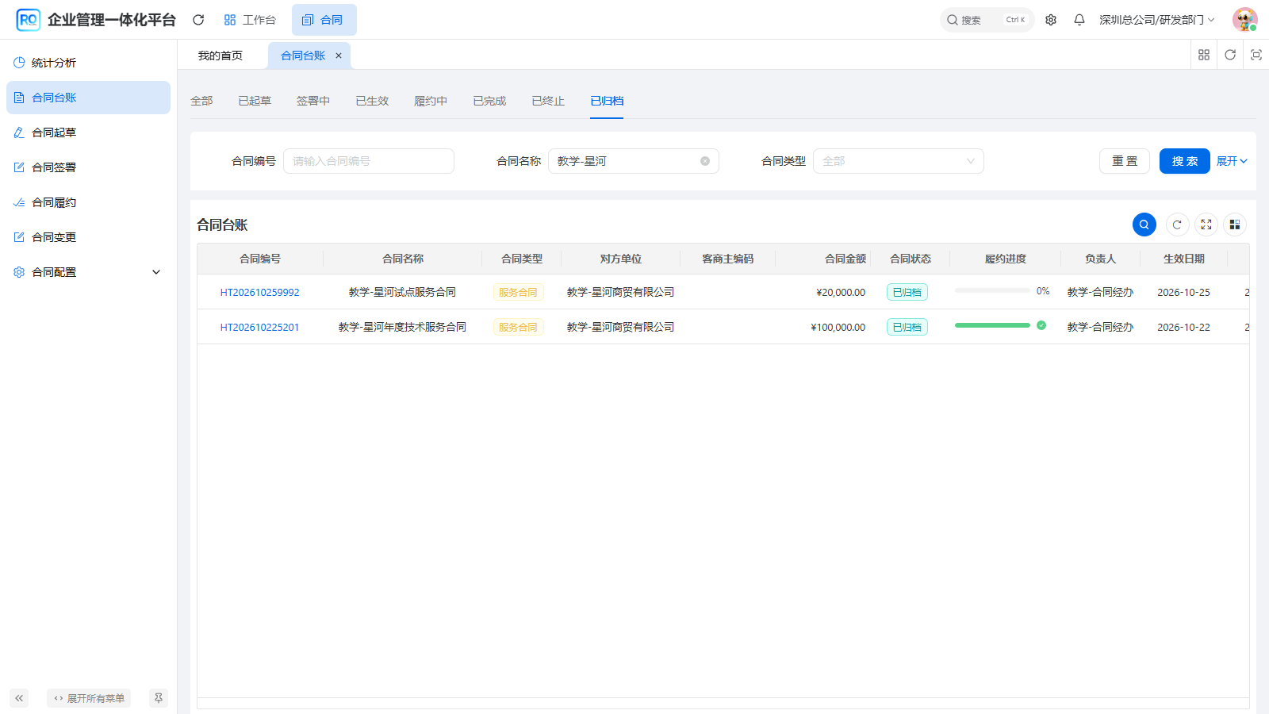
Task: Open contract HT202610259992 link
Action: (260, 292)
